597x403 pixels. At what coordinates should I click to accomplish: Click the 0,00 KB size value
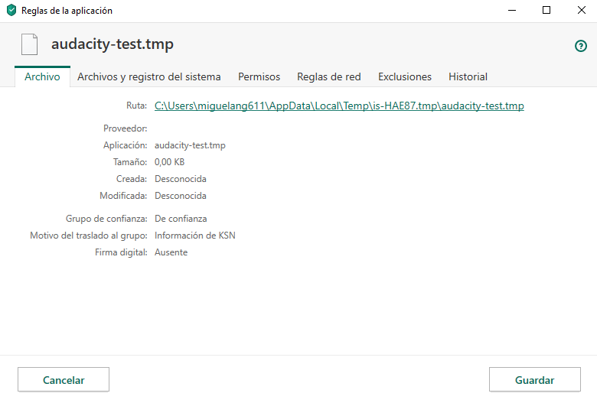coord(169,162)
